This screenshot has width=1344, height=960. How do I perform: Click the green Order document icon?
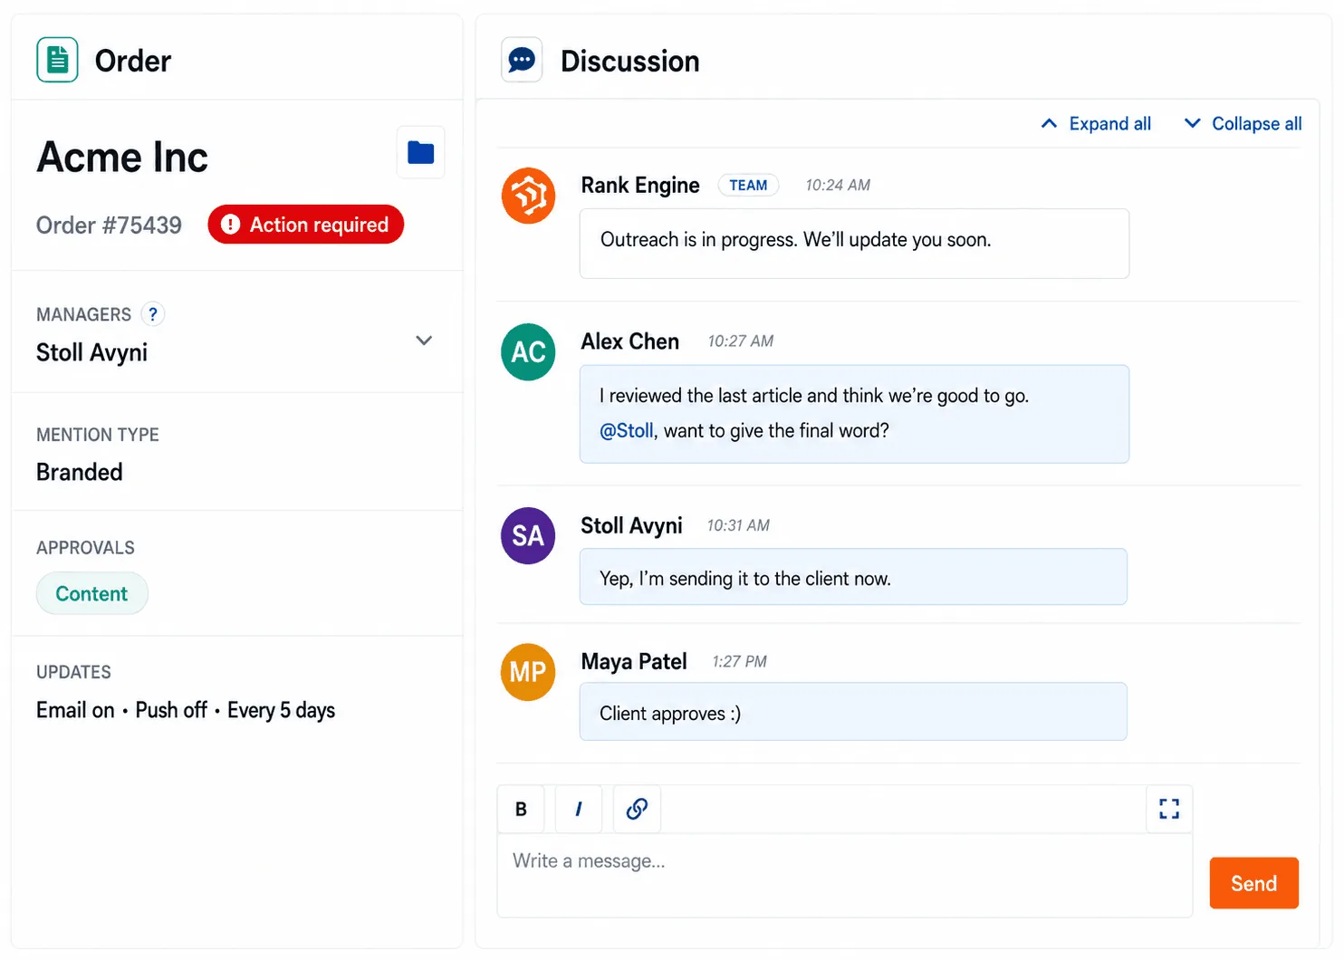click(x=57, y=61)
